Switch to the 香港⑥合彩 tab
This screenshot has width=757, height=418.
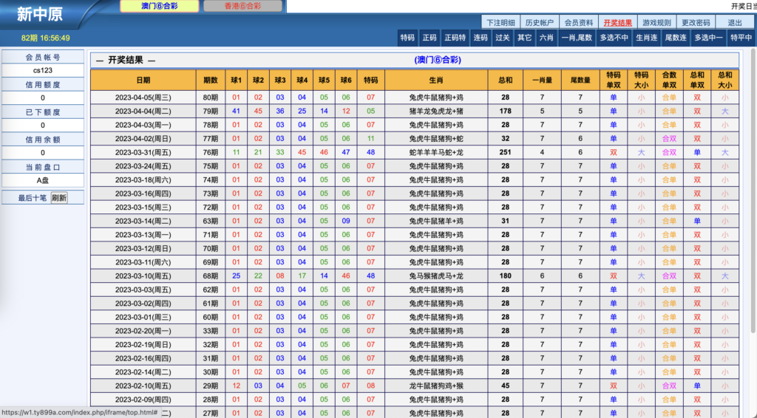(242, 6)
